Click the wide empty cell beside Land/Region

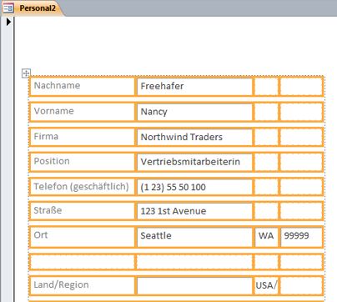point(194,285)
